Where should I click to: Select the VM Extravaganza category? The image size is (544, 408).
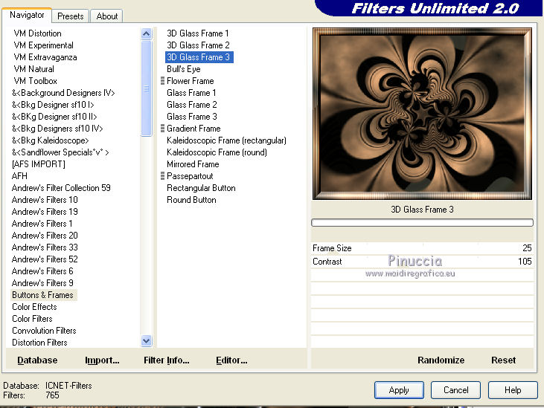pyautogui.click(x=45, y=57)
